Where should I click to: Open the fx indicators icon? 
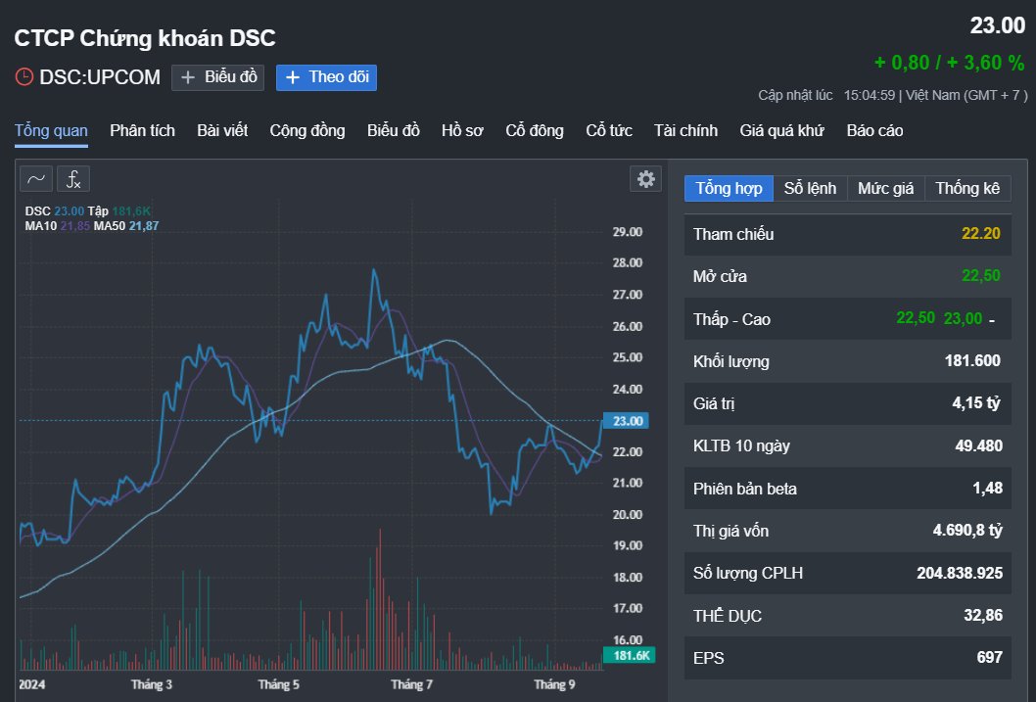73,178
